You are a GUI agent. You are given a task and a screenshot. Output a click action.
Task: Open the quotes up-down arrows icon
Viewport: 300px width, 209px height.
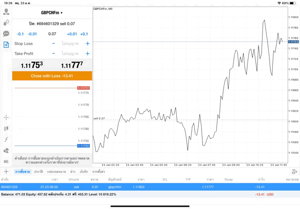[6, 23]
